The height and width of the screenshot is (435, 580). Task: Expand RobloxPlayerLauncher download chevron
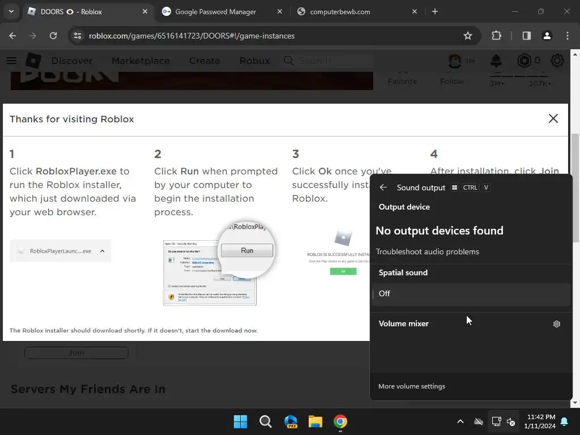point(102,251)
